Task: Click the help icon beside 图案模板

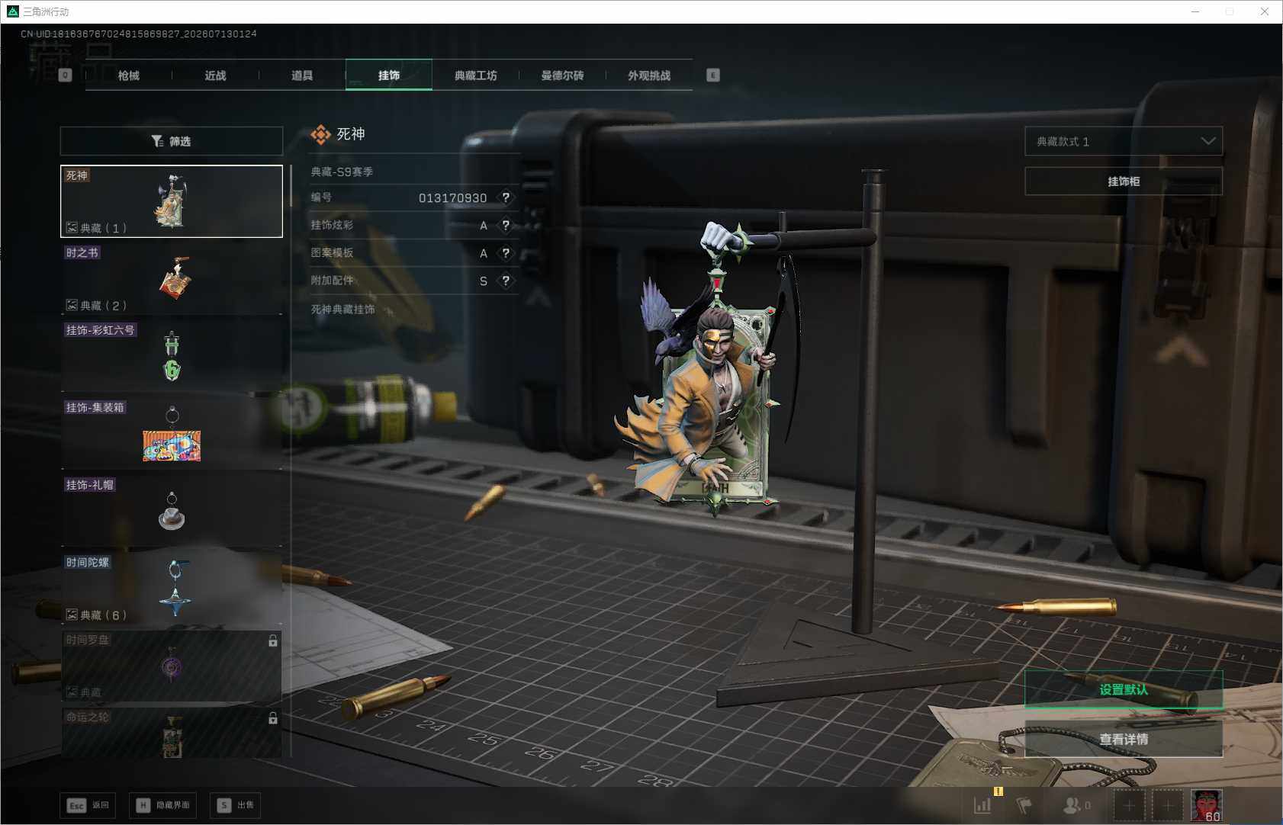Action: [506, 253]
